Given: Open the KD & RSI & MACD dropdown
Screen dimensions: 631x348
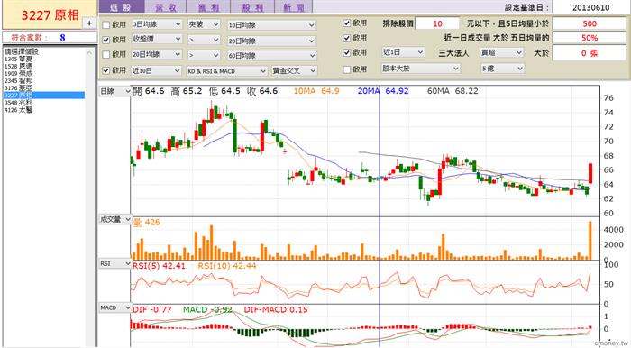Looking at the screenshot, I should (226, 71).
